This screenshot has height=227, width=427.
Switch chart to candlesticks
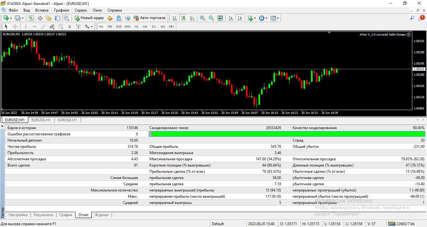pos(183,18)
